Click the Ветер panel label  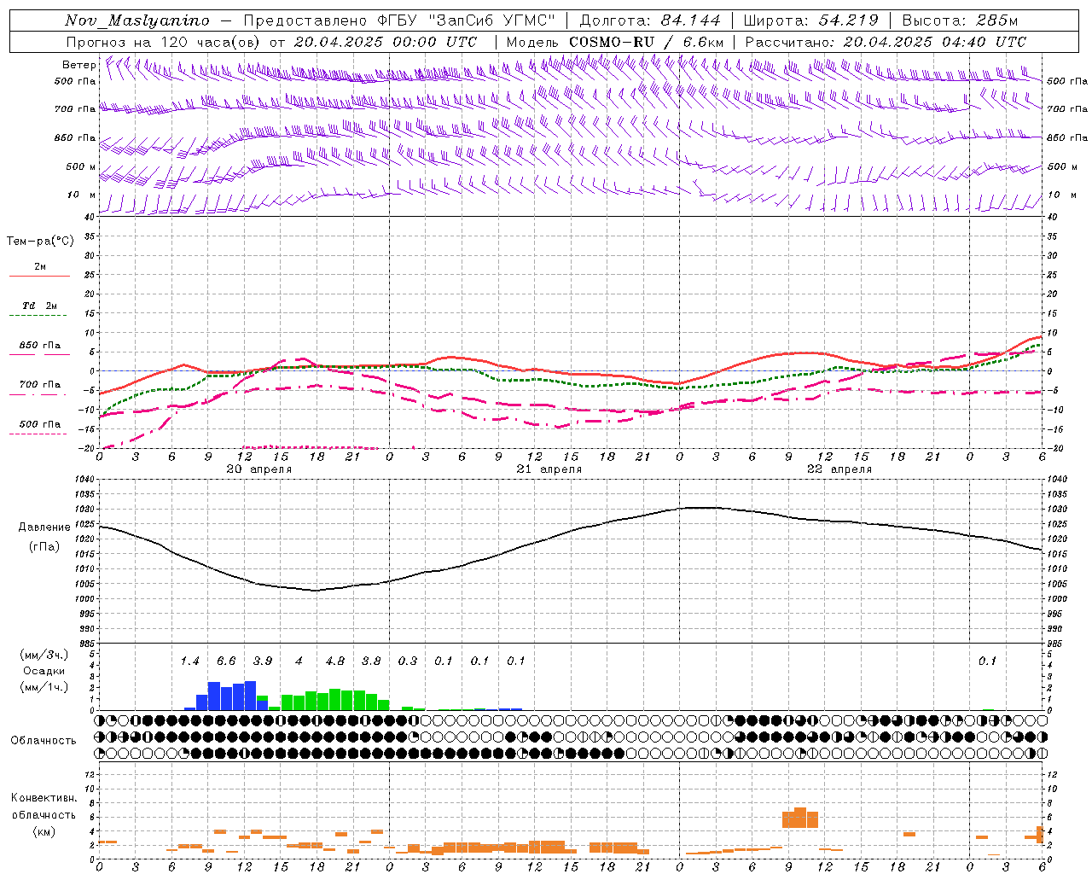78,64
